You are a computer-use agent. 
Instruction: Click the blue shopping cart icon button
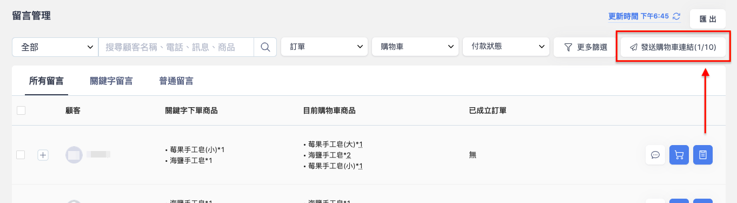679,155
